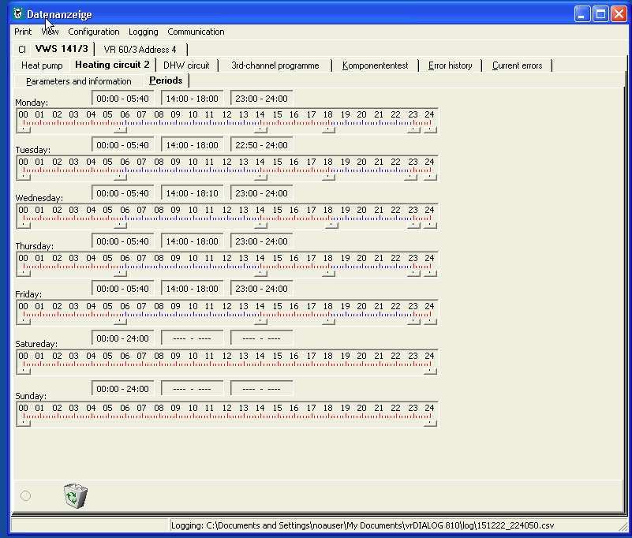Image resolution: width=632 pixels, height=538 pixels.
Task: Select the radio button beside recycle bin
Action: point(25,495)
